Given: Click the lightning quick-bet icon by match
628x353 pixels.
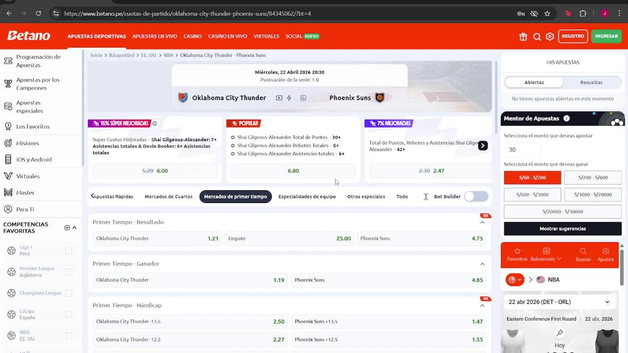Looking at the screenshot, I should 289,98.
